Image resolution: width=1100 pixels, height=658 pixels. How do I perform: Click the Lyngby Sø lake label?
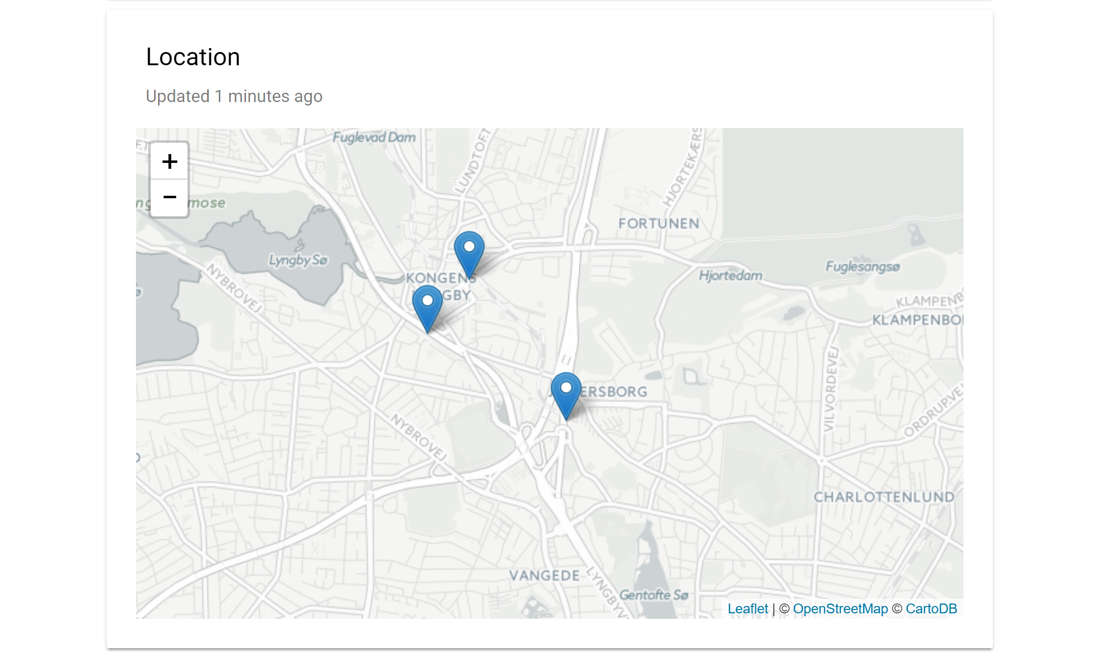pos(298,260)
